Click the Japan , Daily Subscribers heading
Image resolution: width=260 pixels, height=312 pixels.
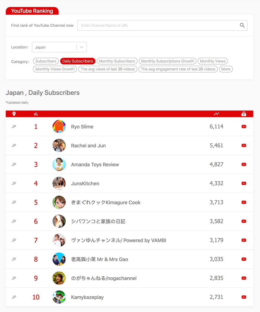[x=43, y=93]
